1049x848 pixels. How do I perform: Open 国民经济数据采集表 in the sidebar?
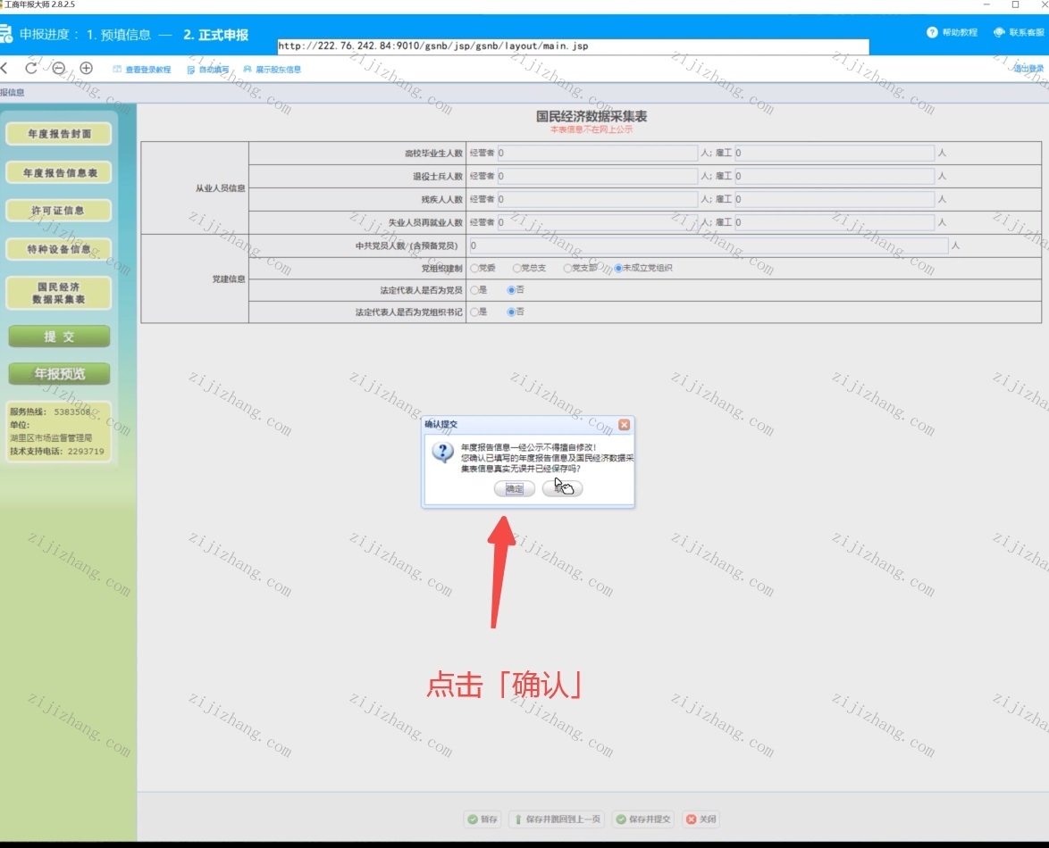(59, 293)
